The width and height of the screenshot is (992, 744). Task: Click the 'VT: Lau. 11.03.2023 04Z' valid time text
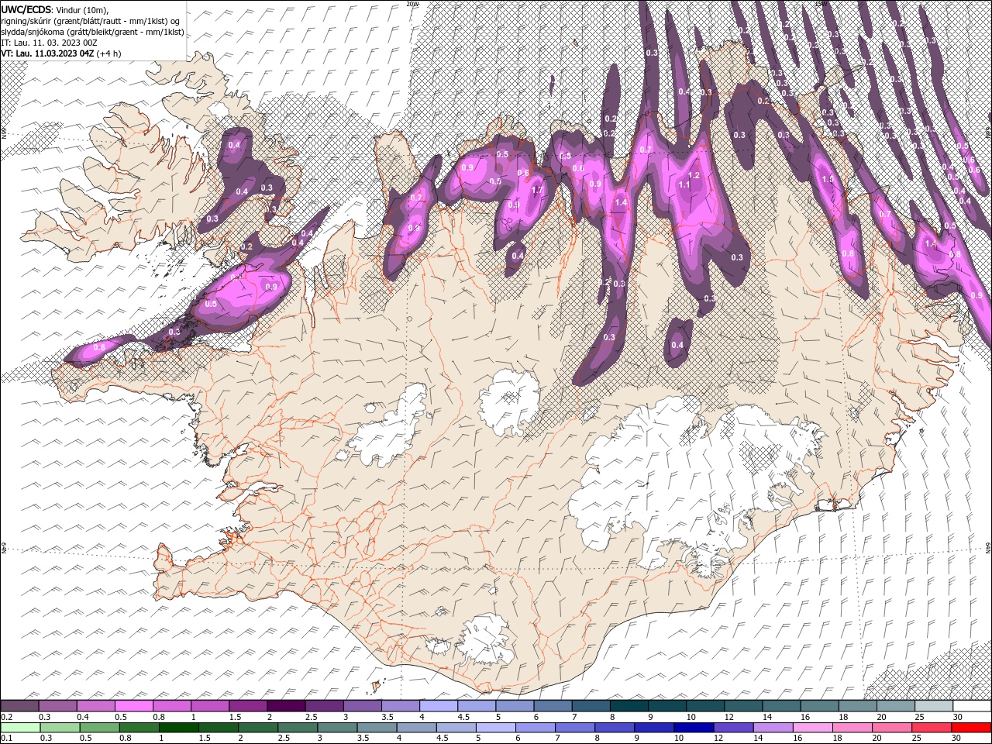48,53
